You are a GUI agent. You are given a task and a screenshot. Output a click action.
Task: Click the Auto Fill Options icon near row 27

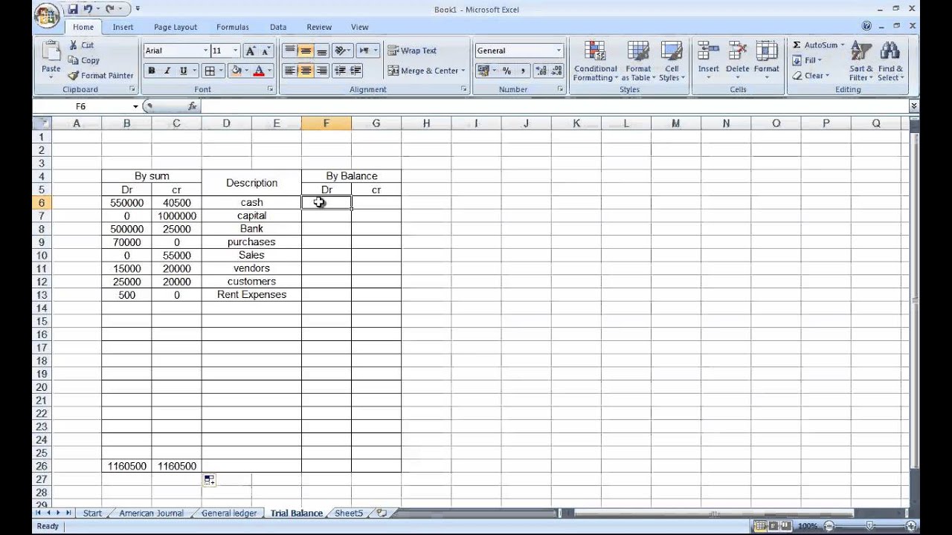(209, 481)
